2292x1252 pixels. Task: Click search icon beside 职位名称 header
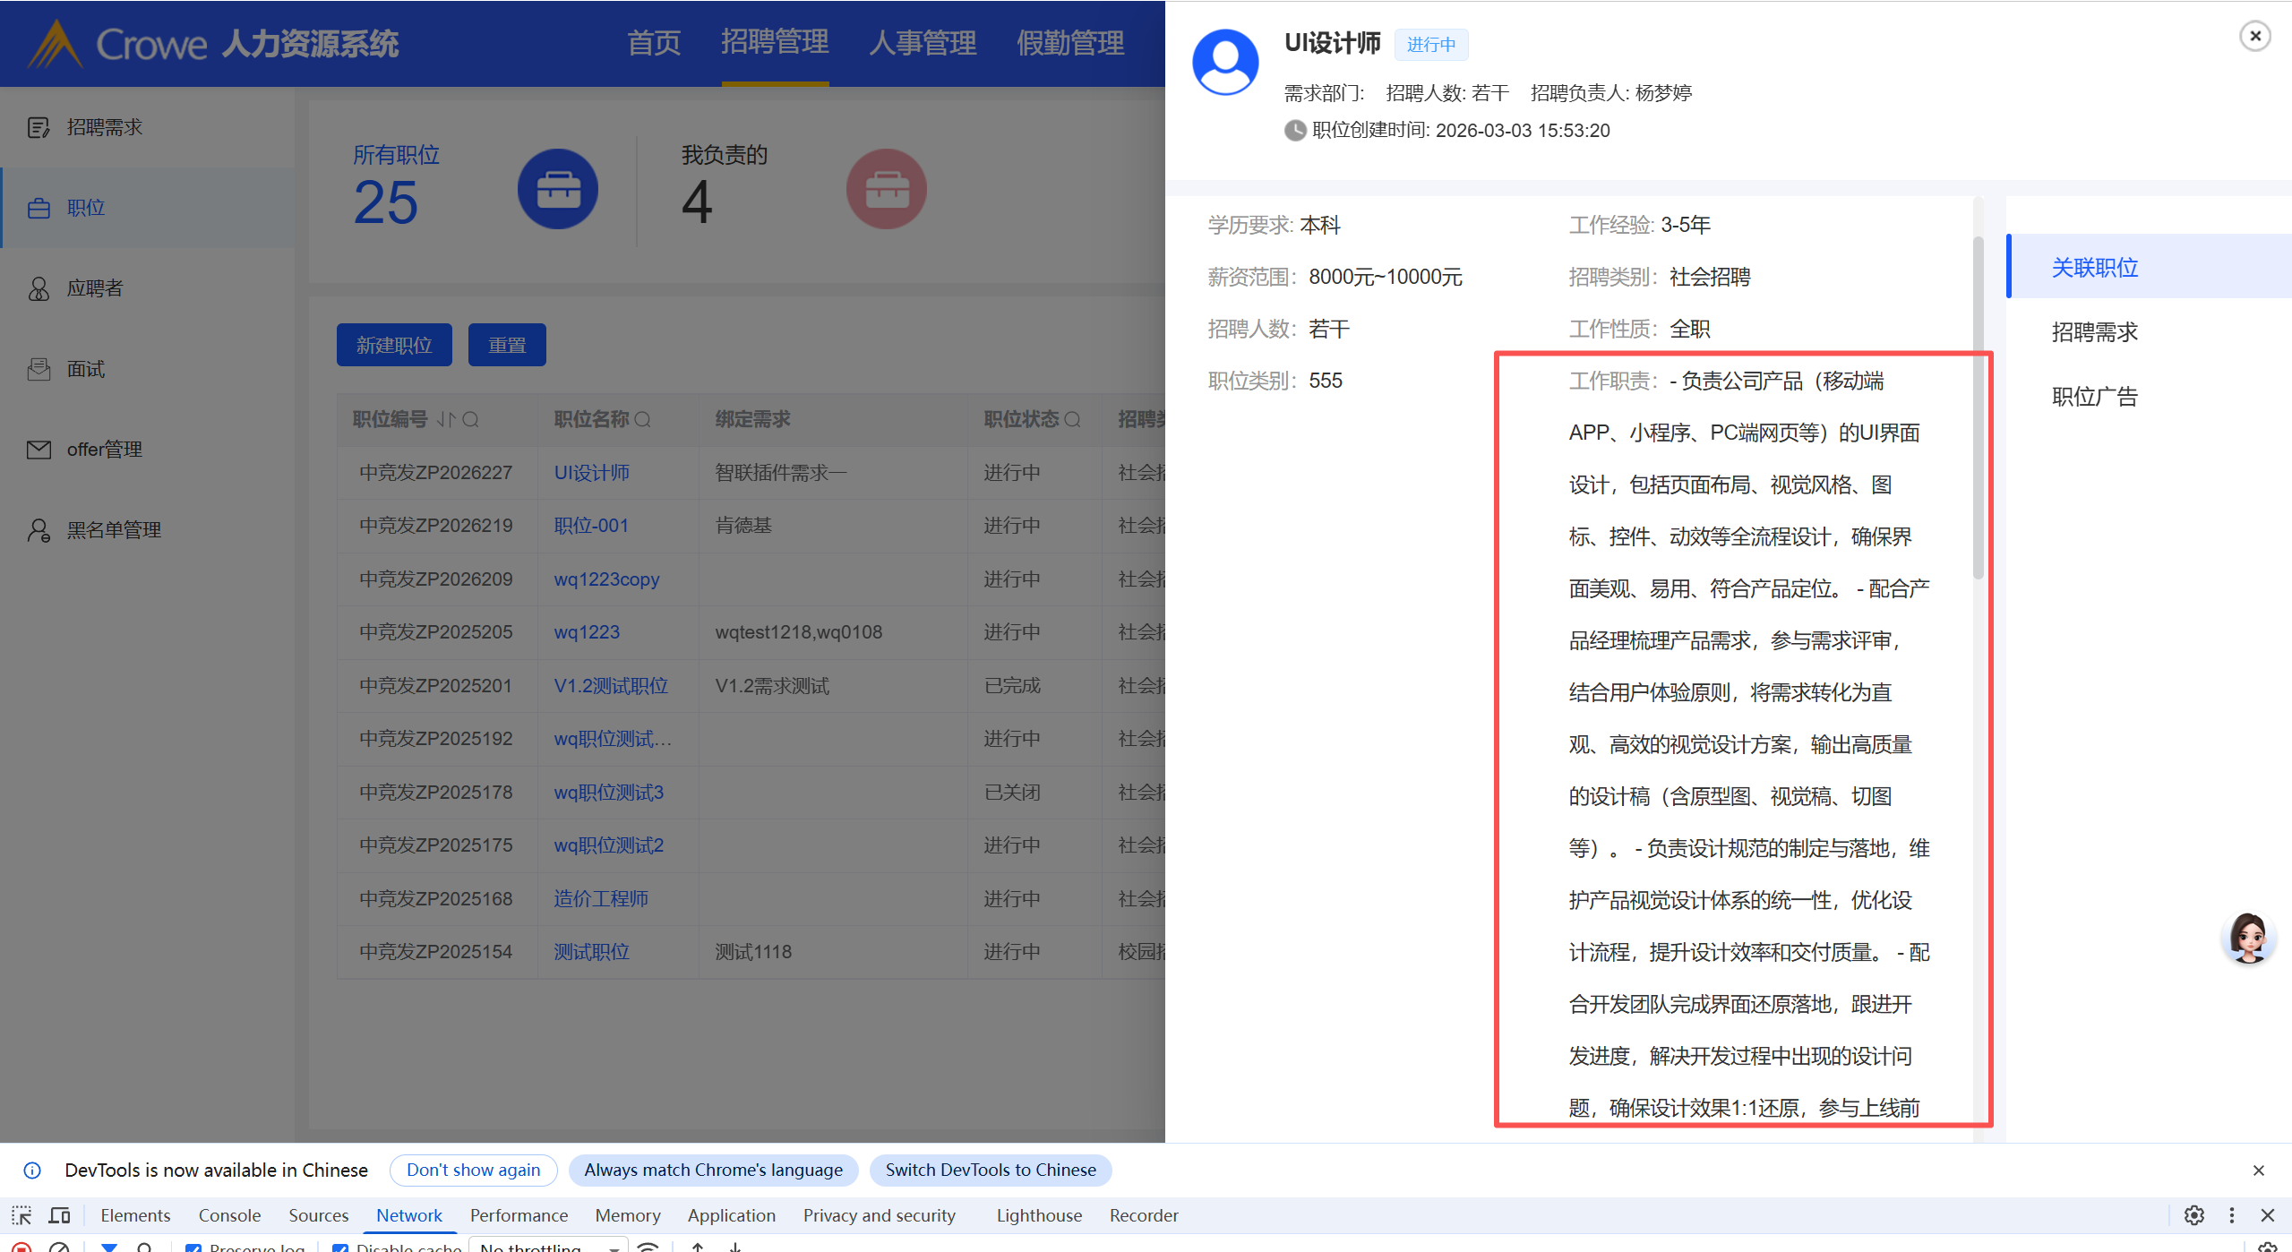click(x=643, y=419)
